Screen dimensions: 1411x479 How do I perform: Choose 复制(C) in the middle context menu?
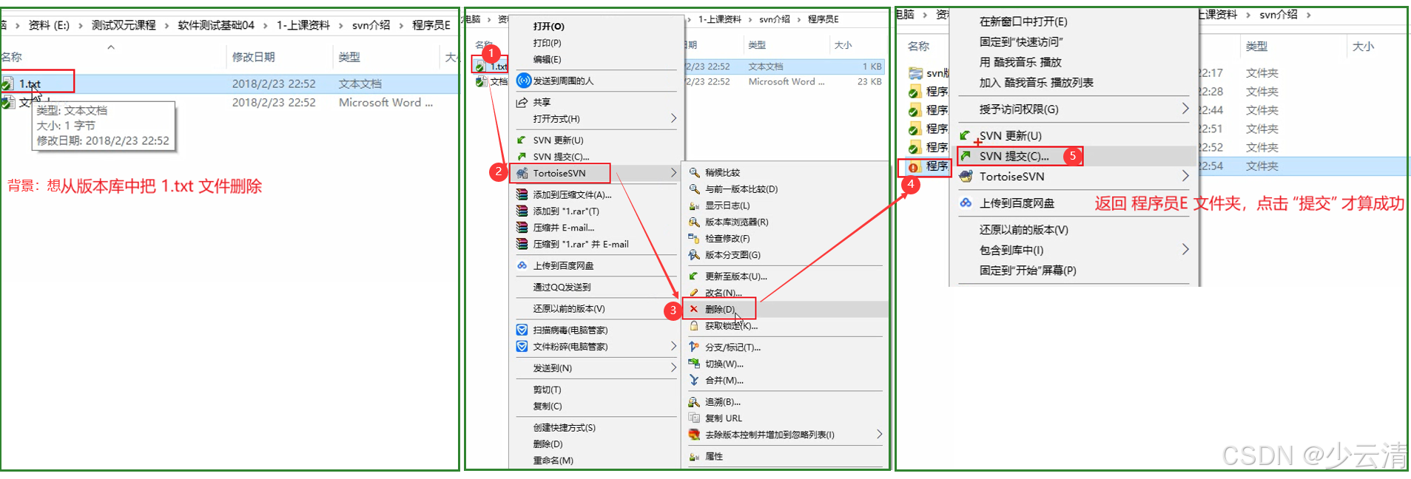click(547, 406)
